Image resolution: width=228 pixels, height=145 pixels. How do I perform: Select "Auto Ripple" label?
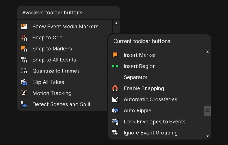click(x=138, y=110)
